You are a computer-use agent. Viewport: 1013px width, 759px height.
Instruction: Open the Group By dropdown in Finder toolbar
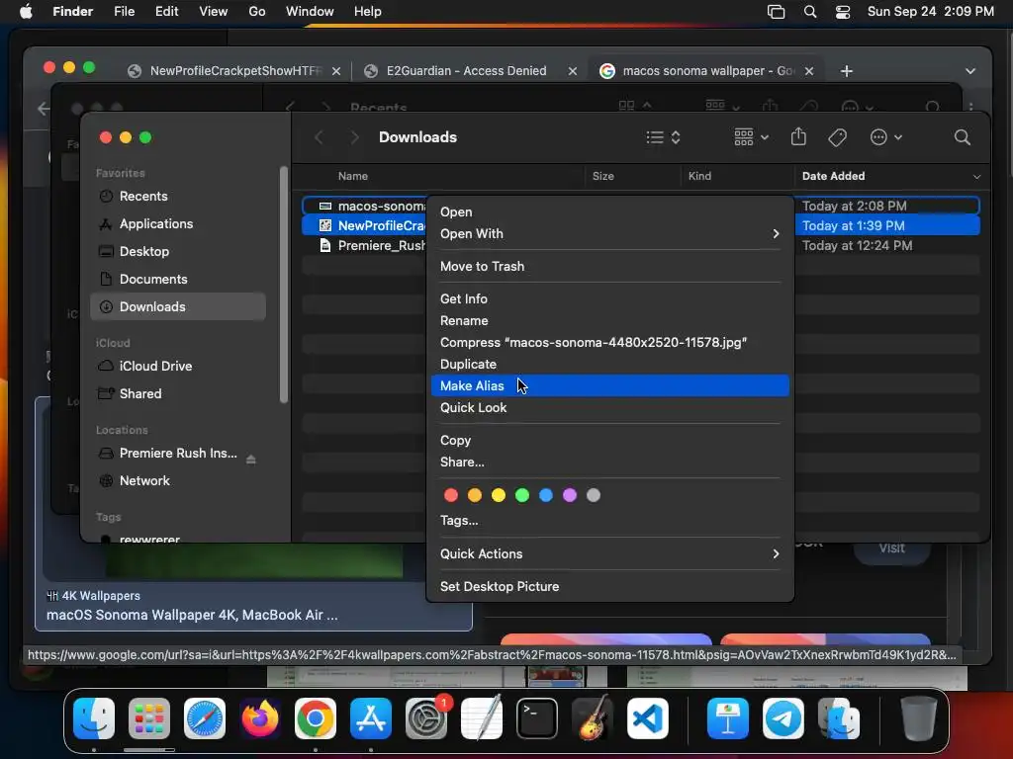coord(752,137)
